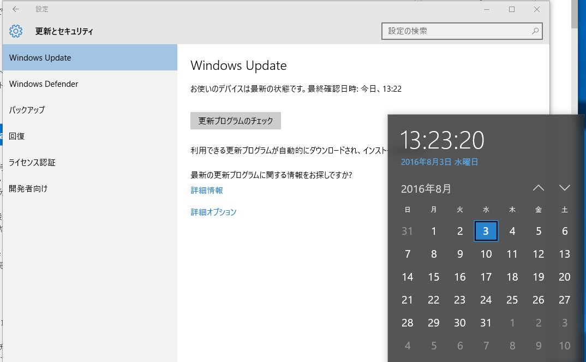Click the scrollbar thumb behind the Settings window

point(575,14)
